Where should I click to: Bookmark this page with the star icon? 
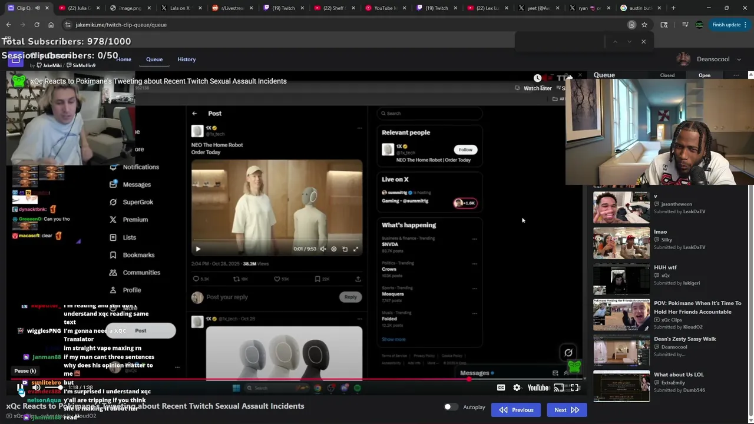(x=644, y=25)
